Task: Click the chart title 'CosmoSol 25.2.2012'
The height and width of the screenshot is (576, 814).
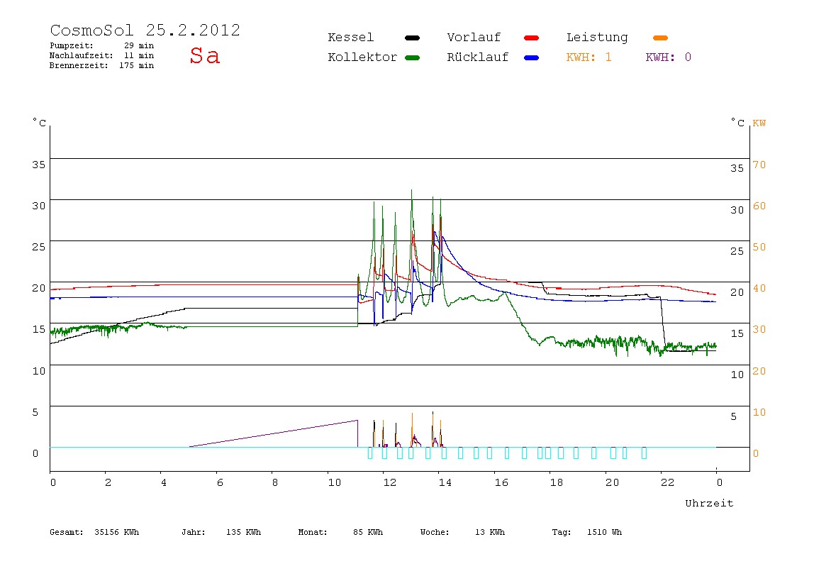Action: coord(145,30)
